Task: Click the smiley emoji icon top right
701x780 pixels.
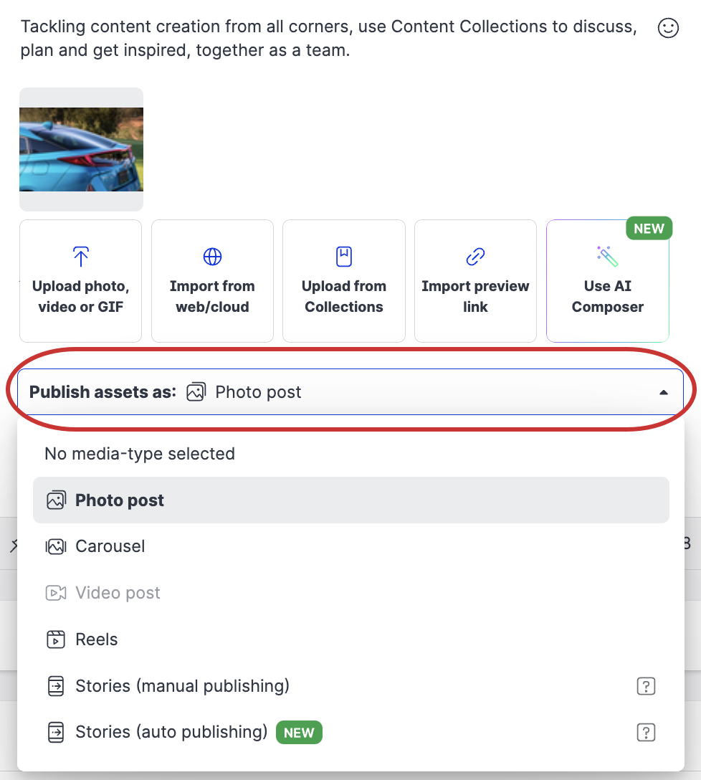Action: [x=667, y=28]
